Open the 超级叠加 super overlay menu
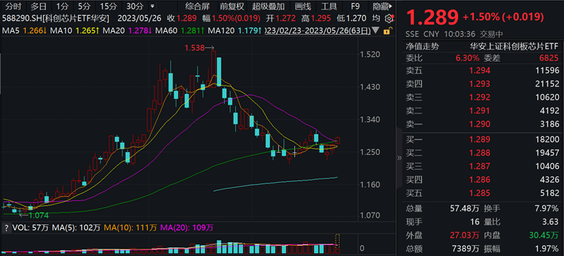The image size is (564, 256). [268, 6]
